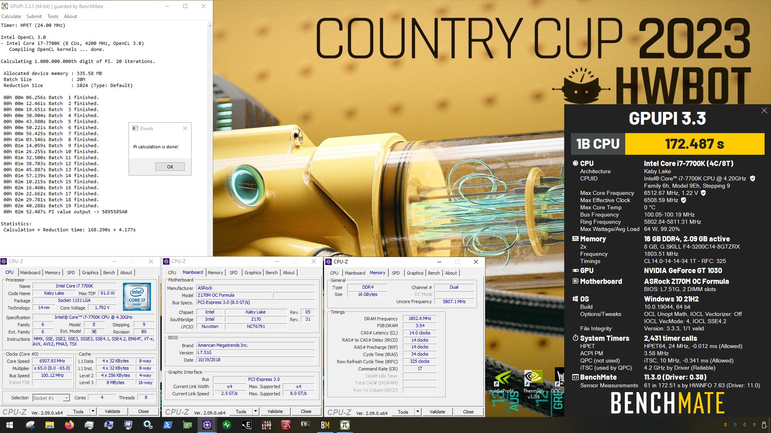Image resolution: width=771 pixels, height=433 pixels.
Task: Click the GPUPI window title bar icon
Action: click(x=5, y=6)
